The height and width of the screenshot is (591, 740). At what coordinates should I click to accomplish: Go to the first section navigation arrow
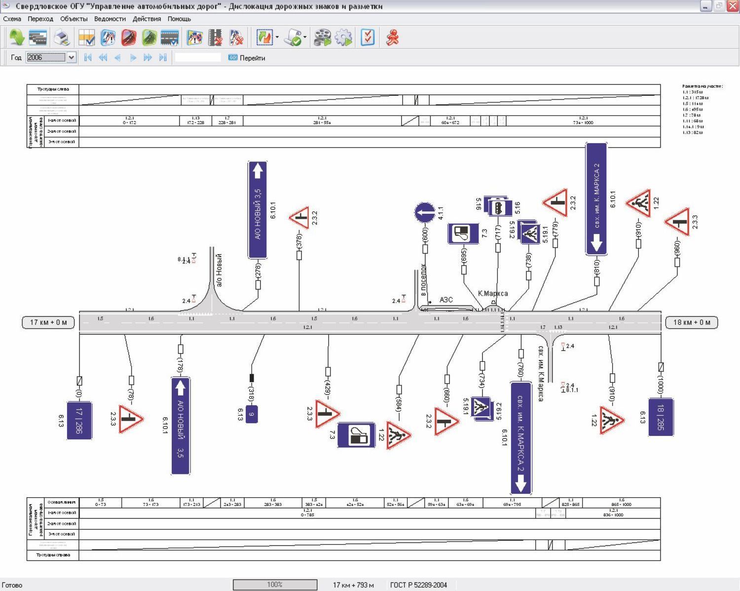88,58
